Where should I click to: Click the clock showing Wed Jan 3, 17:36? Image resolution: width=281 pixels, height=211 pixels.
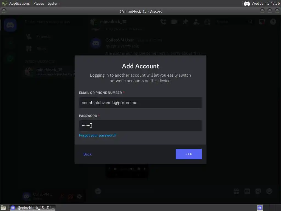click(x=265, y=3)
